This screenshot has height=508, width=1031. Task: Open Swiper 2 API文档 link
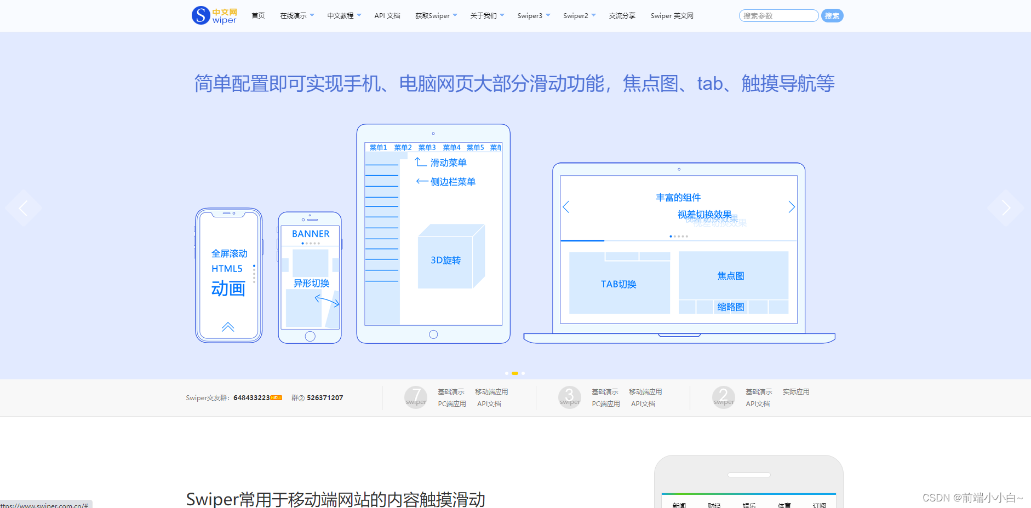point(758,404)
